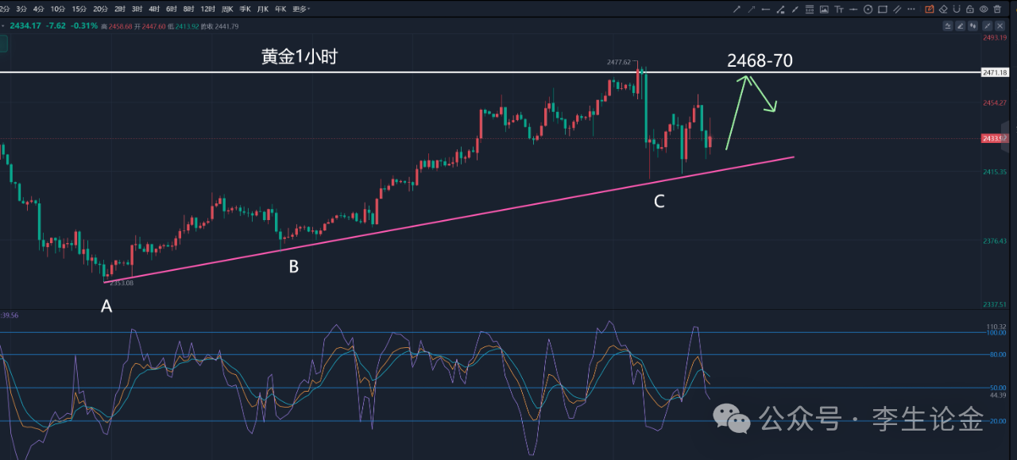Viewport: 1017px width, 460px height.
Task: Open more drawing tools via ellipsis
Action: (x=911, y=10)
